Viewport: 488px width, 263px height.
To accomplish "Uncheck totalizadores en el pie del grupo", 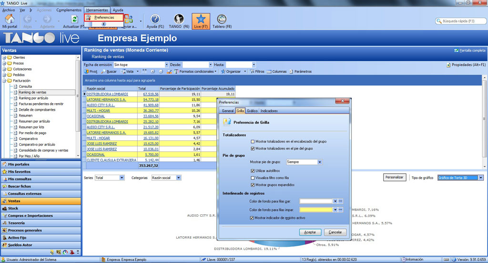I will coord(253,148).
